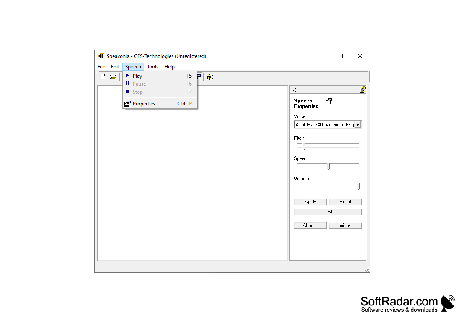Open the Lexicon... button

point(345,226)
